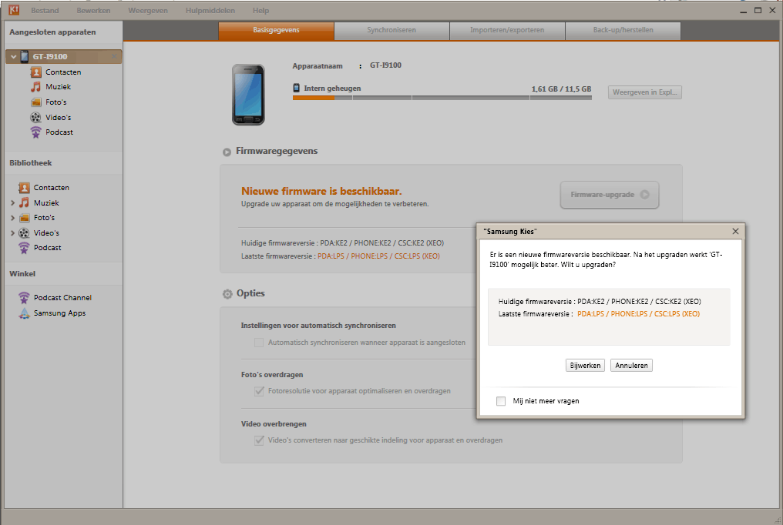Viewport: 783px width, 525px height.
Task: Click the Bibliotheek section header
Action: (31, 163)
